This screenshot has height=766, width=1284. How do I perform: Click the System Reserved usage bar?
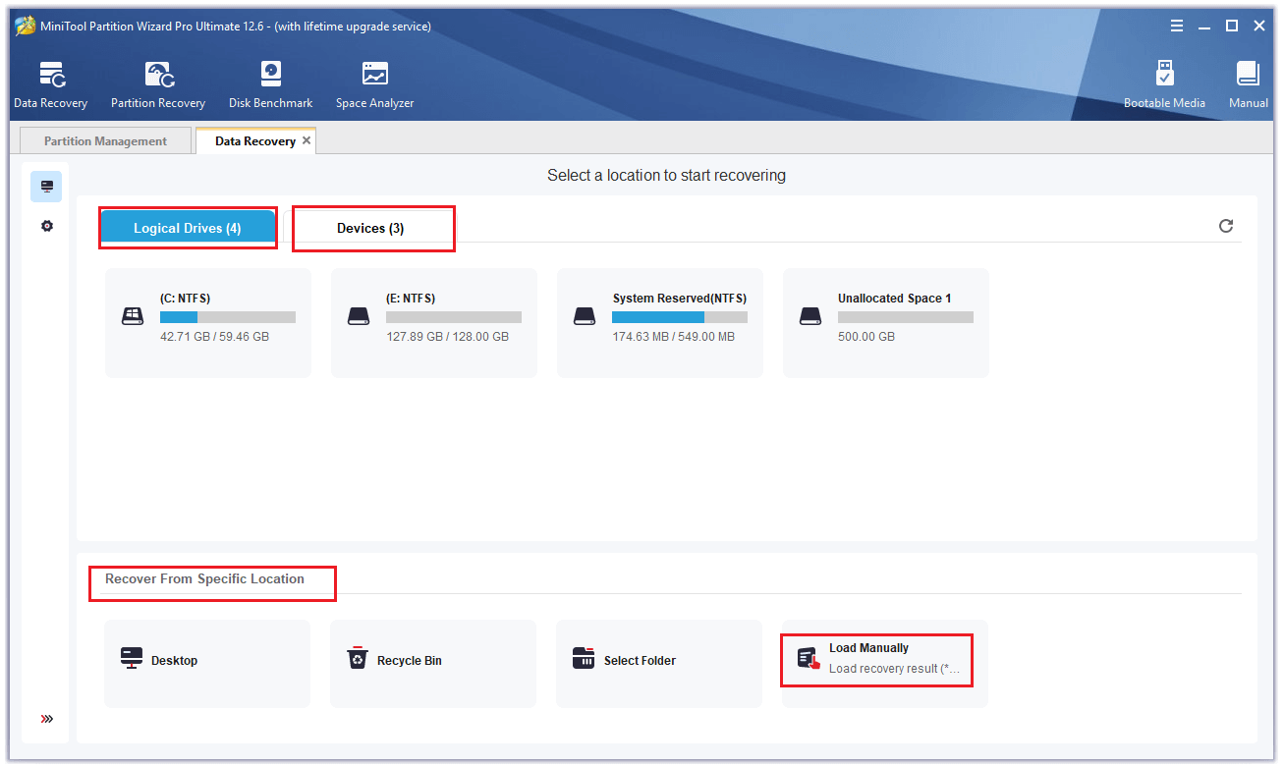tap(680, 317)
